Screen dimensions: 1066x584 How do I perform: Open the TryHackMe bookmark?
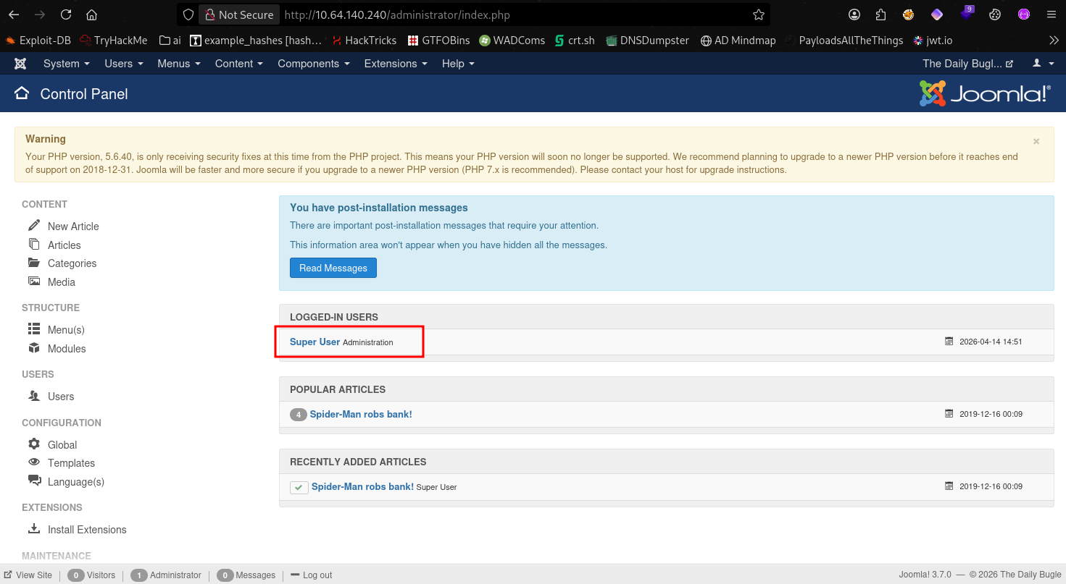pos(113,41)
